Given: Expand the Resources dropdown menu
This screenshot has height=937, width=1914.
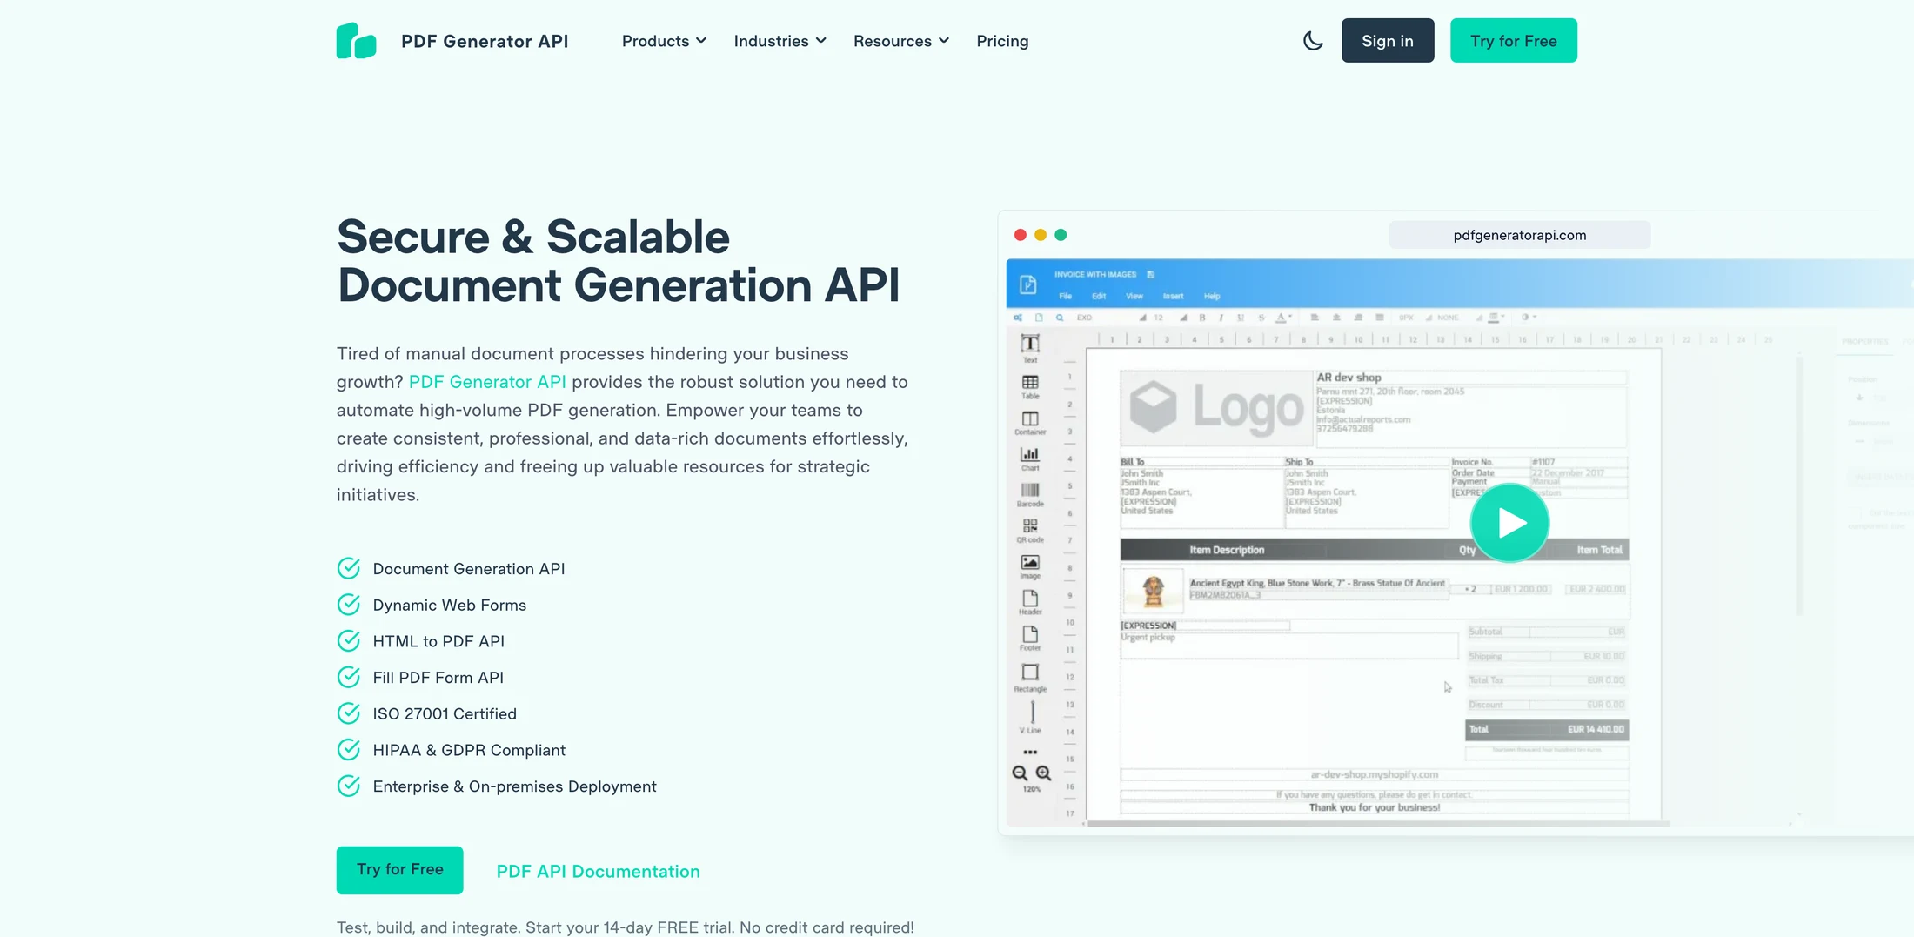Looking at the screenshot, I should coord(900,41).
